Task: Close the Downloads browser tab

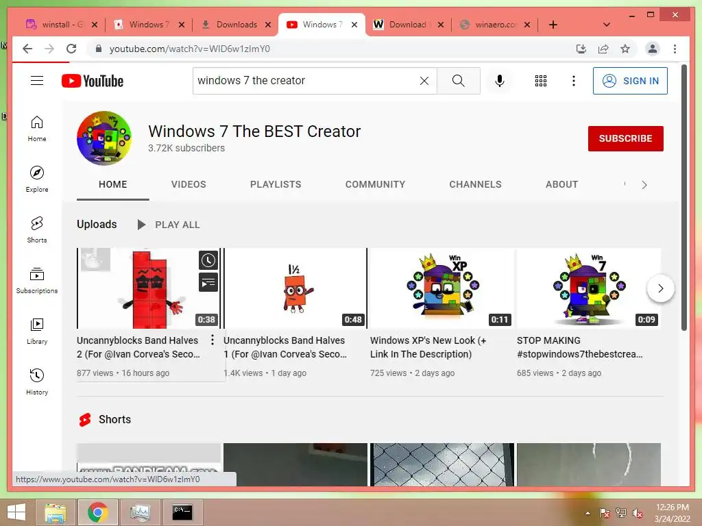Action: click(x=268, y=25)
